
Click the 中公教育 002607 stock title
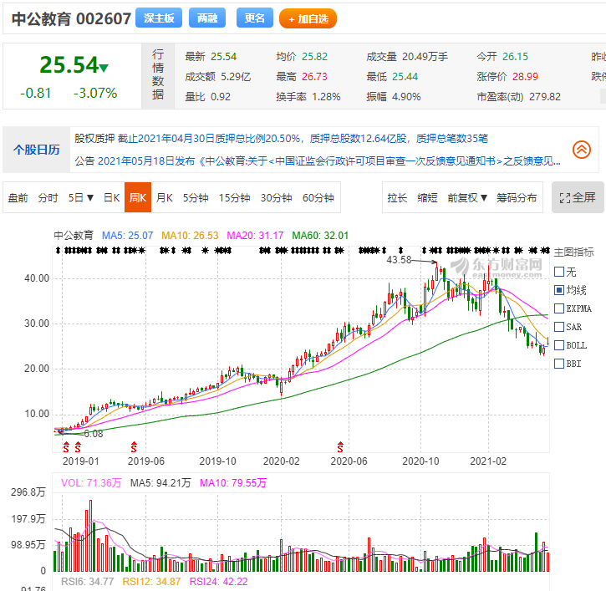72,18
